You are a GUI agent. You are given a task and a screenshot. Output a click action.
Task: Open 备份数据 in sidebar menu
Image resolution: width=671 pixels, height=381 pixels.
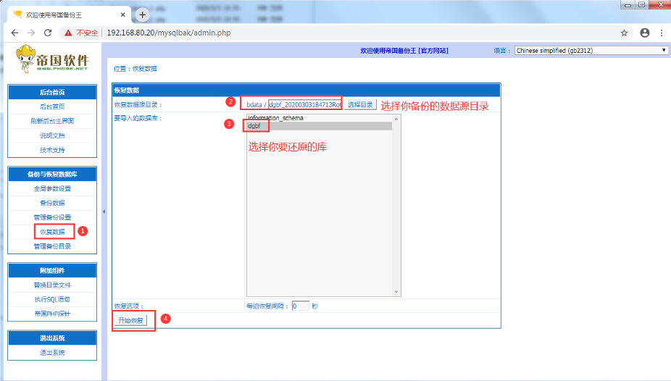[52, 203]
